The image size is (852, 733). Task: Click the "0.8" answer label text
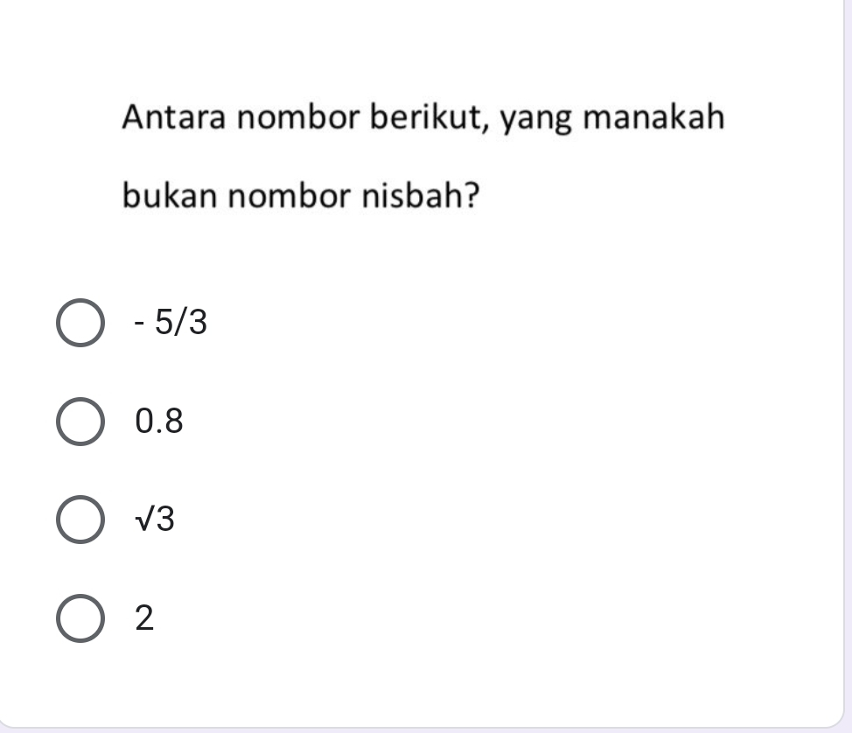click(x=160, y=422)
